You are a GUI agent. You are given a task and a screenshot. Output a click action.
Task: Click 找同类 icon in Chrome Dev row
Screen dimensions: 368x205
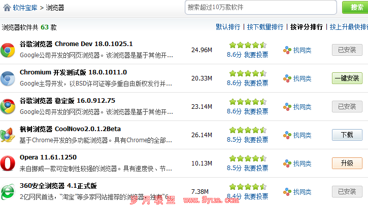pyautogui.click(x=287, y=50)
